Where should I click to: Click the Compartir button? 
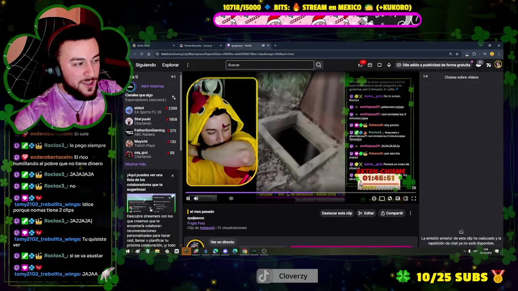coord(392,213)
